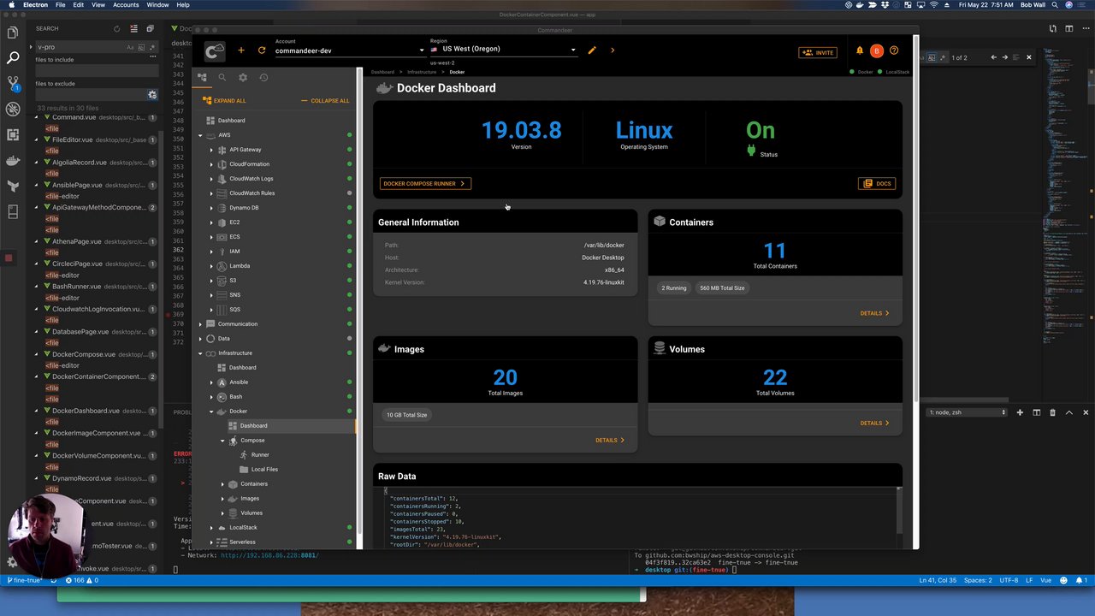This screenshot has height=616, width=1095.
Task: Open Images card Details link
Action: click(610, 441)
